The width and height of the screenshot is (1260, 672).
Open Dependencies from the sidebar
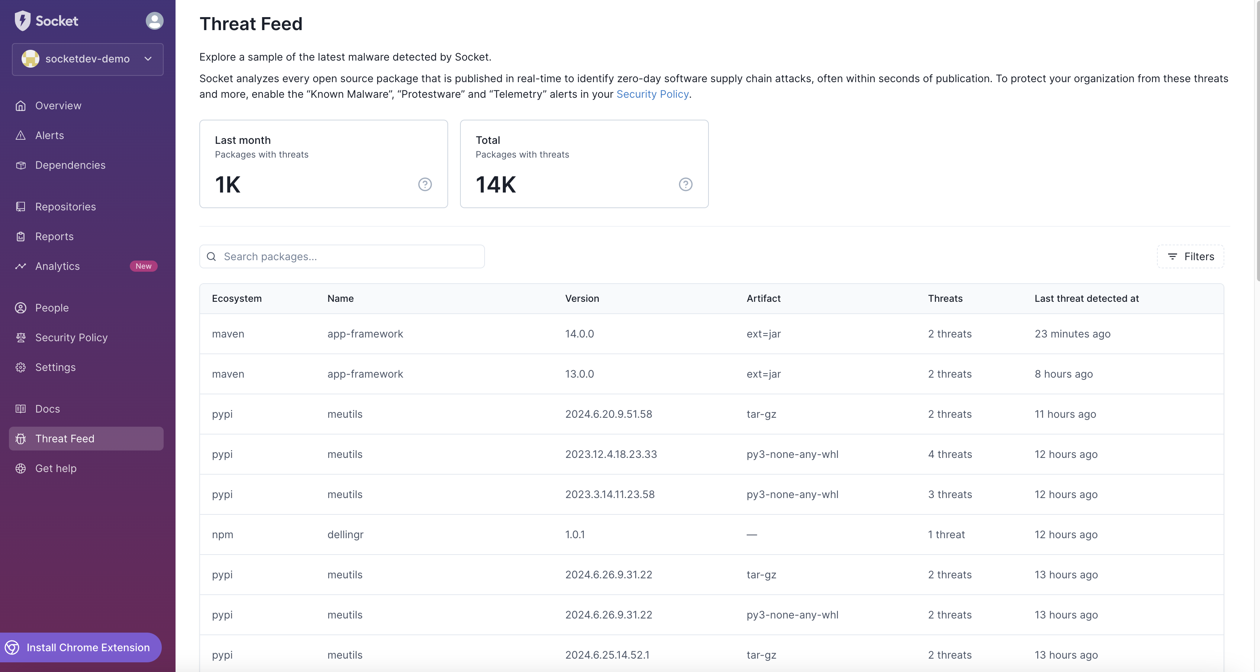coord(86,165)
